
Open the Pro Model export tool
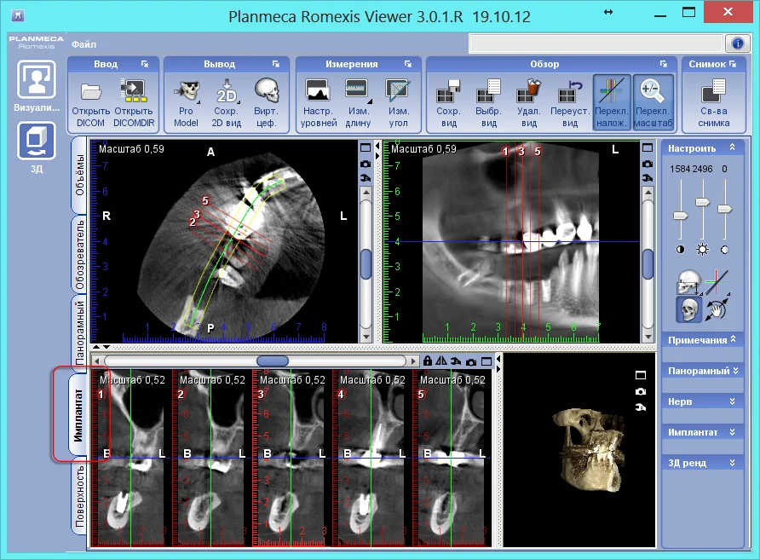point(186,90)
